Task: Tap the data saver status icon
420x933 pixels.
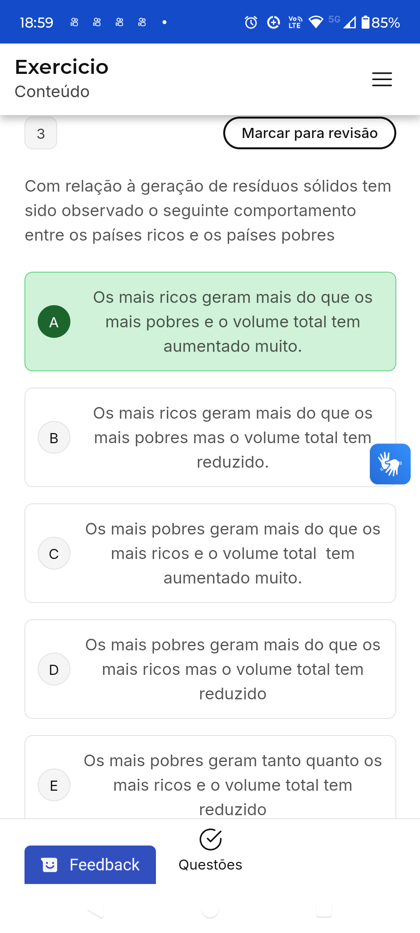Action: pos(273,23)
